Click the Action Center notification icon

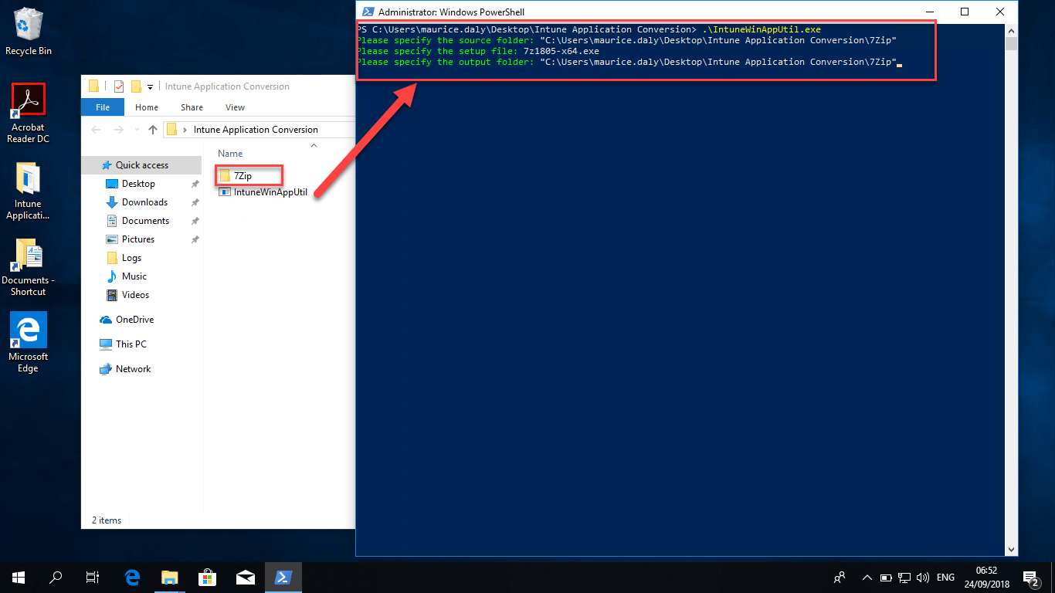(1030, 577)
